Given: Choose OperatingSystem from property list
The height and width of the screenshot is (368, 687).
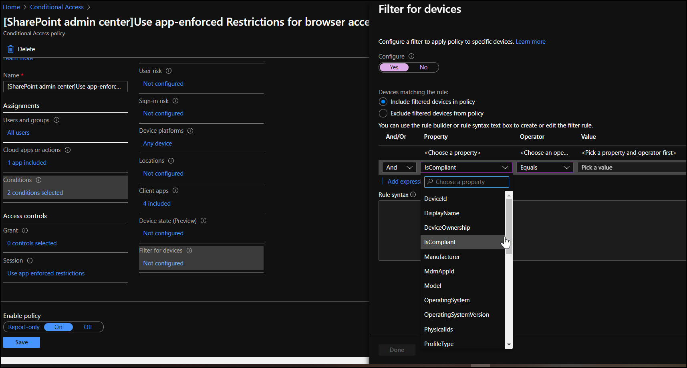Looking at the screenshot, I should [463, 300].
